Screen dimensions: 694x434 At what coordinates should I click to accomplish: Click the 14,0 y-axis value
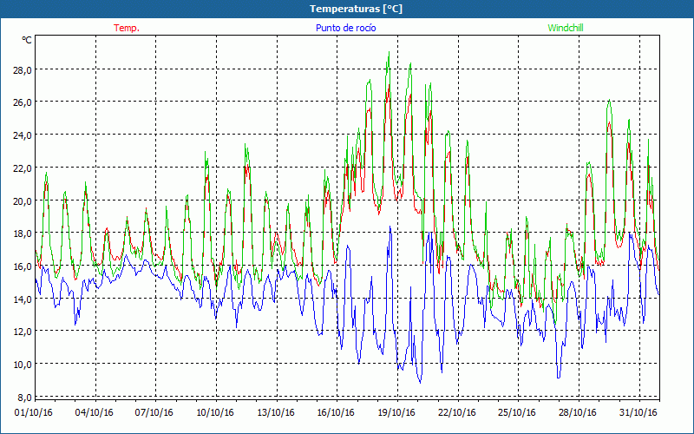tap(22, 299)
